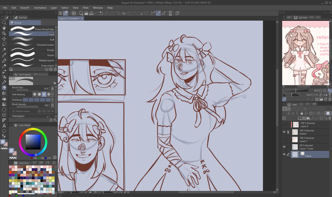The width and height of the screenshot is (332, 197).
Task: Open the save dropdown arrow in toolbar
Action: [x=95, y=13]
